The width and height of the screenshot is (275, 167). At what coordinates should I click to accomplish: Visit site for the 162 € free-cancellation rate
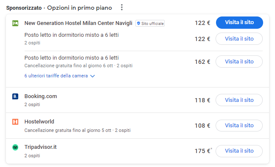click(239, 61)
